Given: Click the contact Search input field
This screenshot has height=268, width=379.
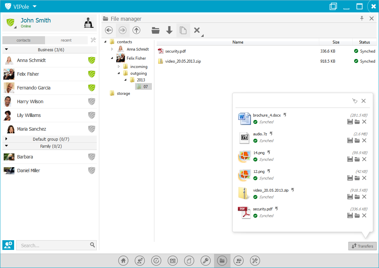Looking at the screenshot, I should click(54, 245).
